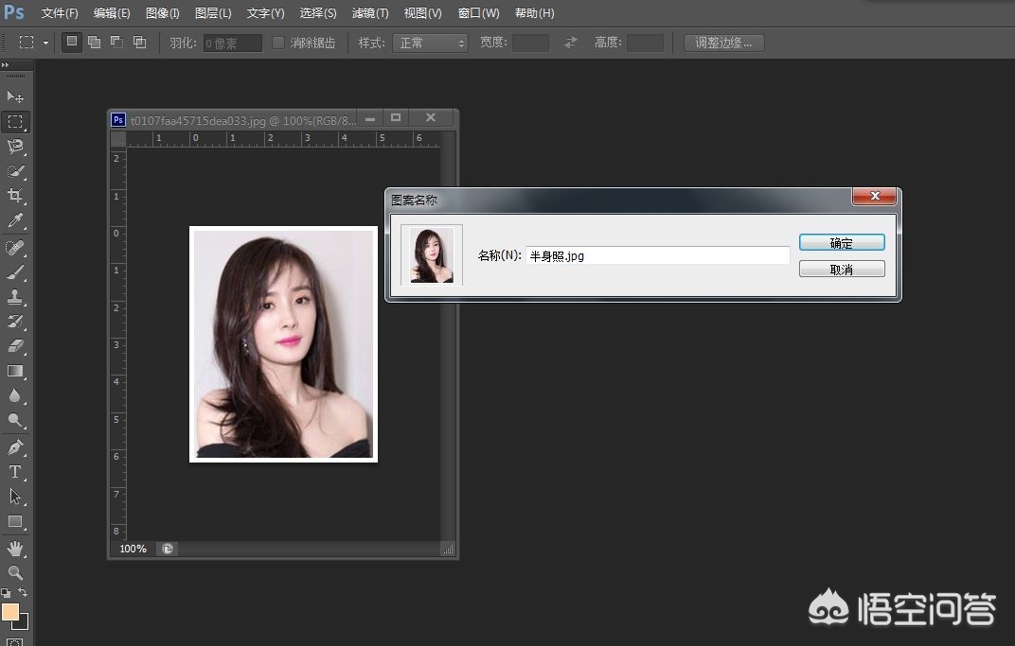Select the Lasso tool
This screenshot has width=1015, height=646.
point(15,147)
